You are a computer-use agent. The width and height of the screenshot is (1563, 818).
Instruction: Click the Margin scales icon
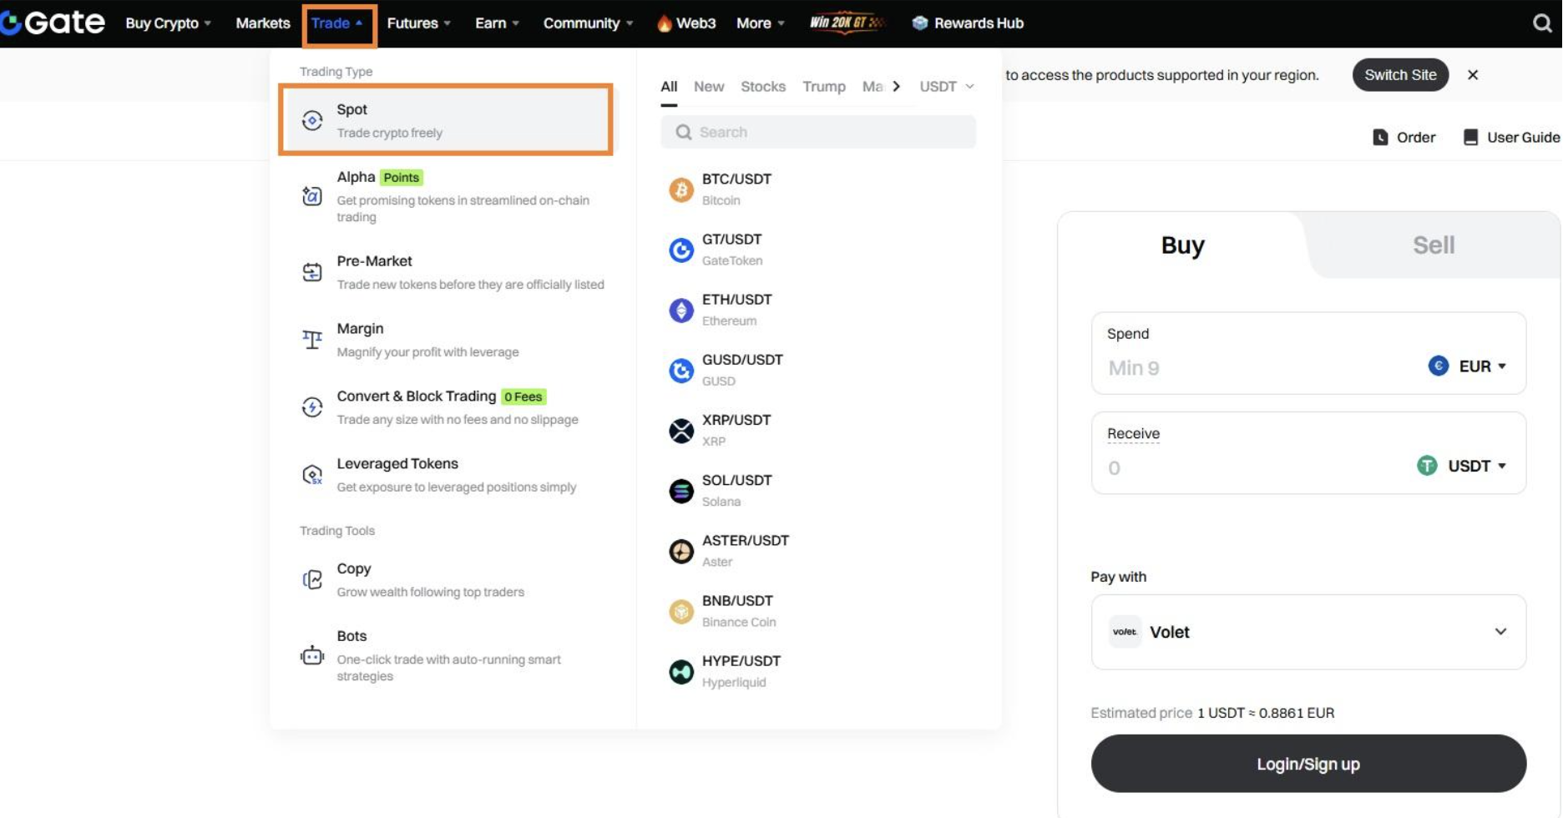click(x=312, y=340)
